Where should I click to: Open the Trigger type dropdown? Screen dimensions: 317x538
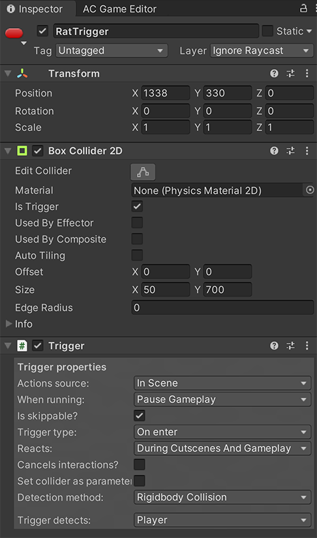(222, 432)
